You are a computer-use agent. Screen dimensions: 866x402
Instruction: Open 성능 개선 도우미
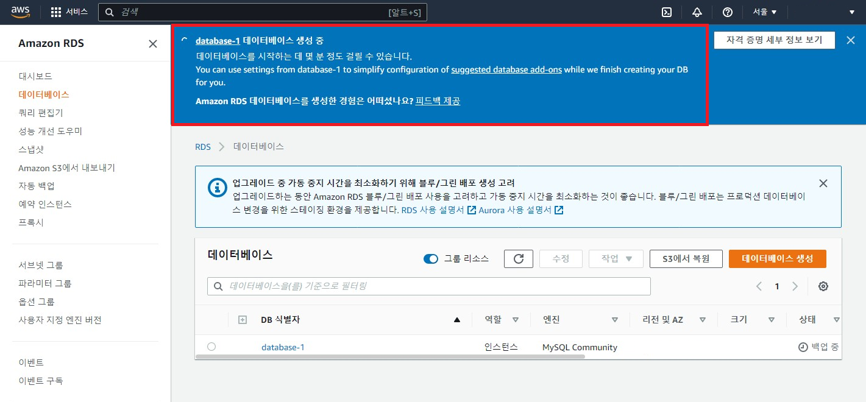click(50, 131)
